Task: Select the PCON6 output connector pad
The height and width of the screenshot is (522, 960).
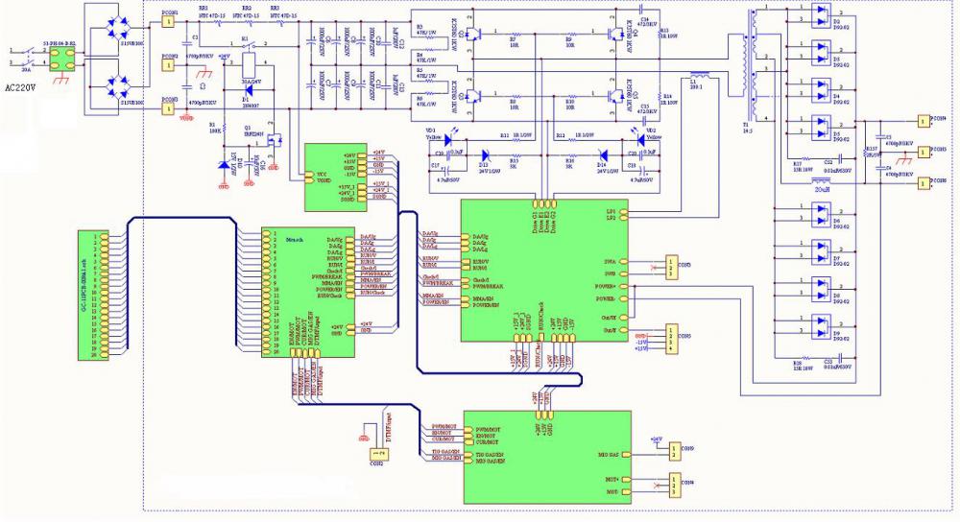Action: [x=923, y=182]
